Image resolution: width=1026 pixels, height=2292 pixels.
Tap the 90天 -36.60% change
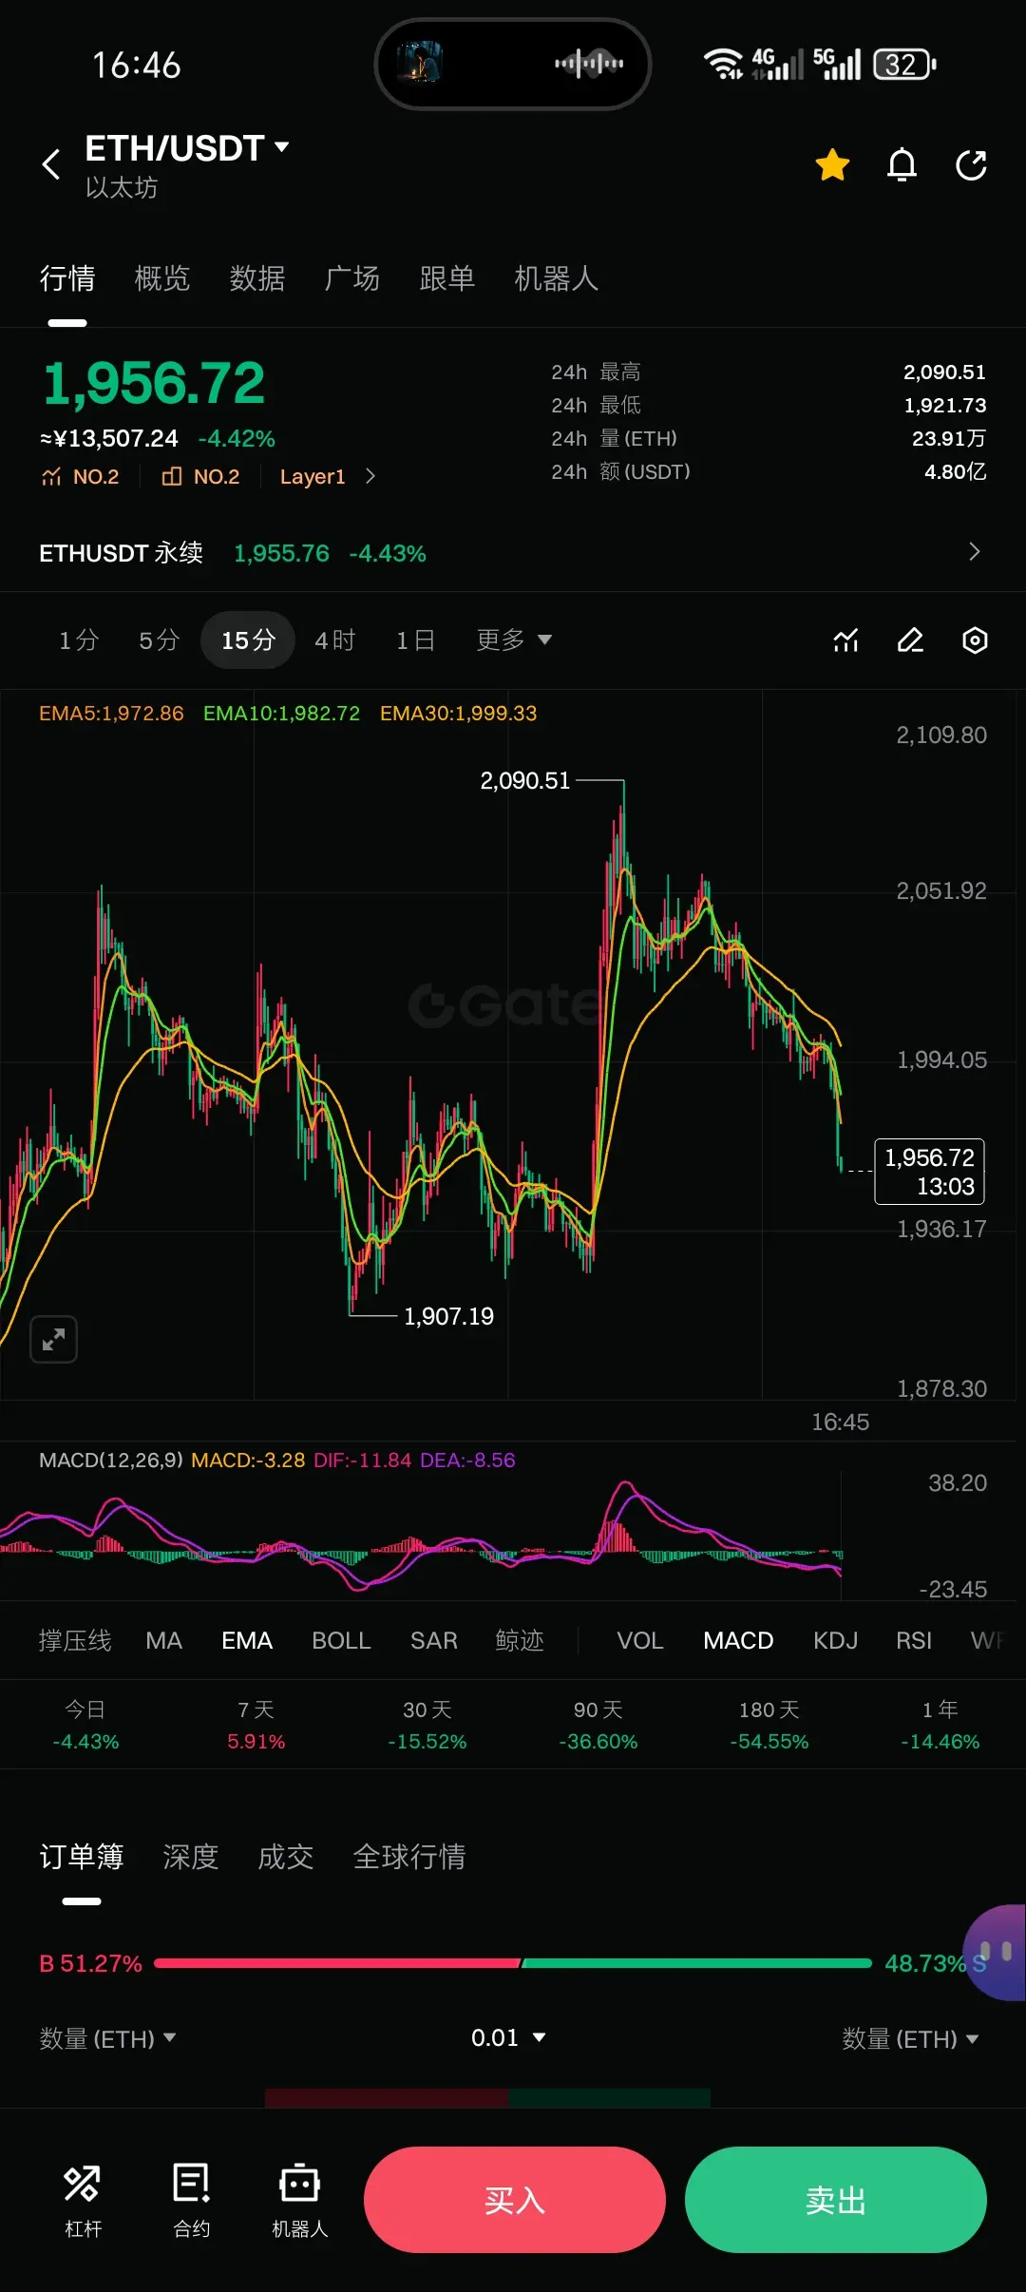598,1726
